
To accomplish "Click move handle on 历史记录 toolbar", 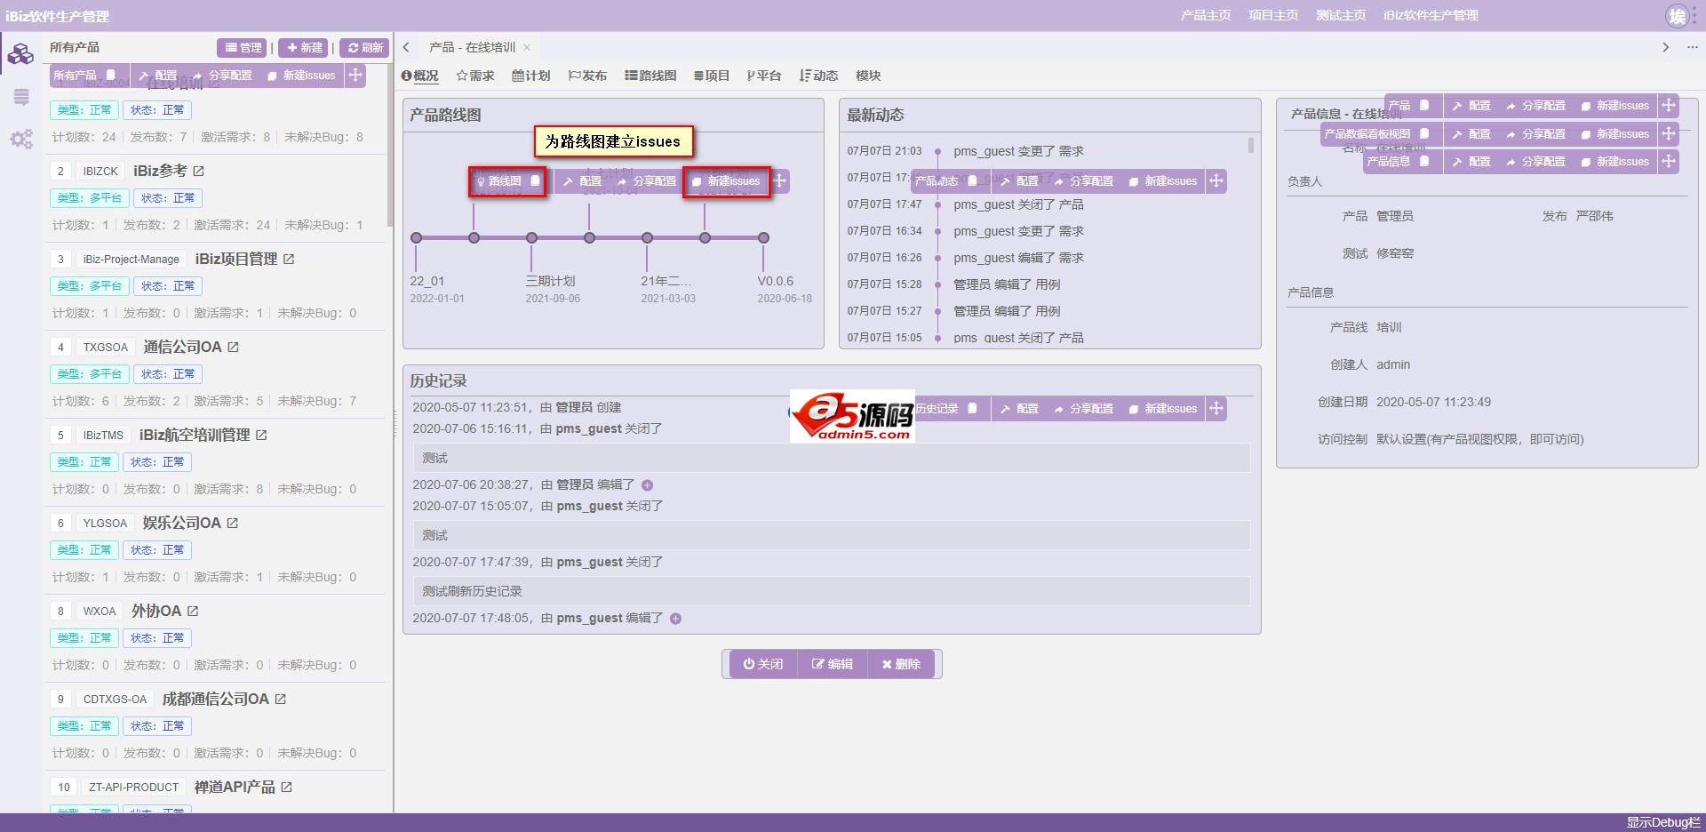I will click(1216, 409).
